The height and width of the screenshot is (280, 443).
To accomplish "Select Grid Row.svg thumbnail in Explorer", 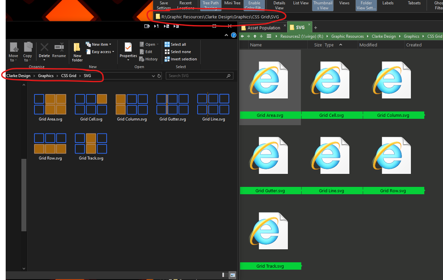I will (50, 147).
